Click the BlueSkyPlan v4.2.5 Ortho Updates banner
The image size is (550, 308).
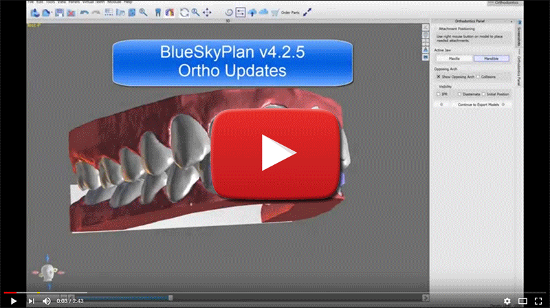coord(232,63)
